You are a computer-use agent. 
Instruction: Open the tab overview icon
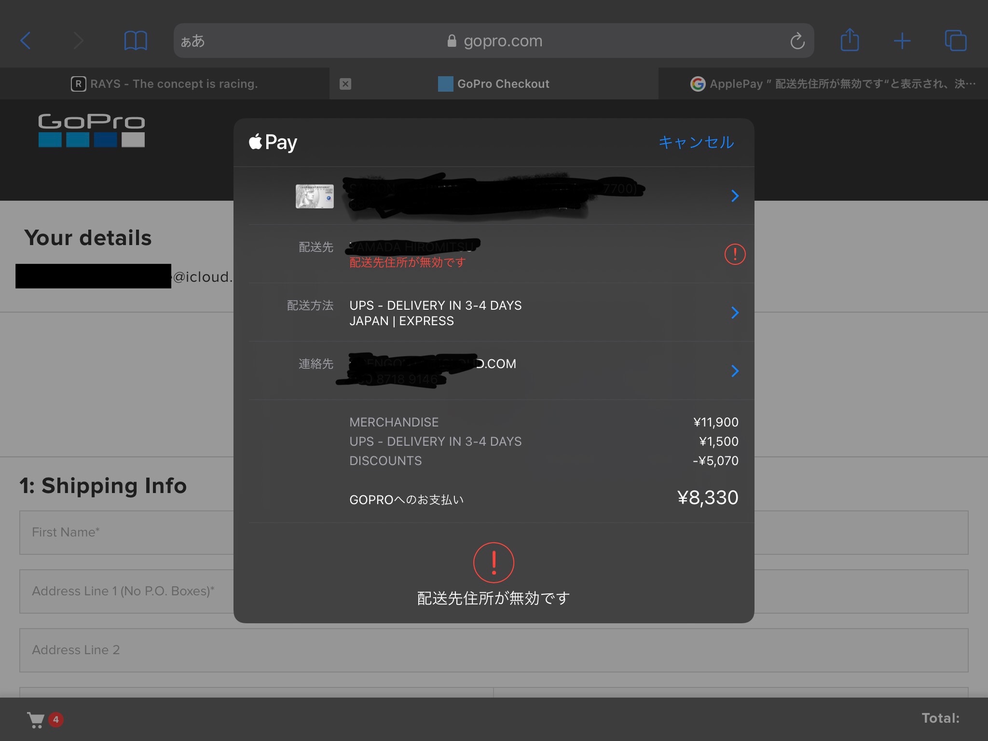coord(955,41)
